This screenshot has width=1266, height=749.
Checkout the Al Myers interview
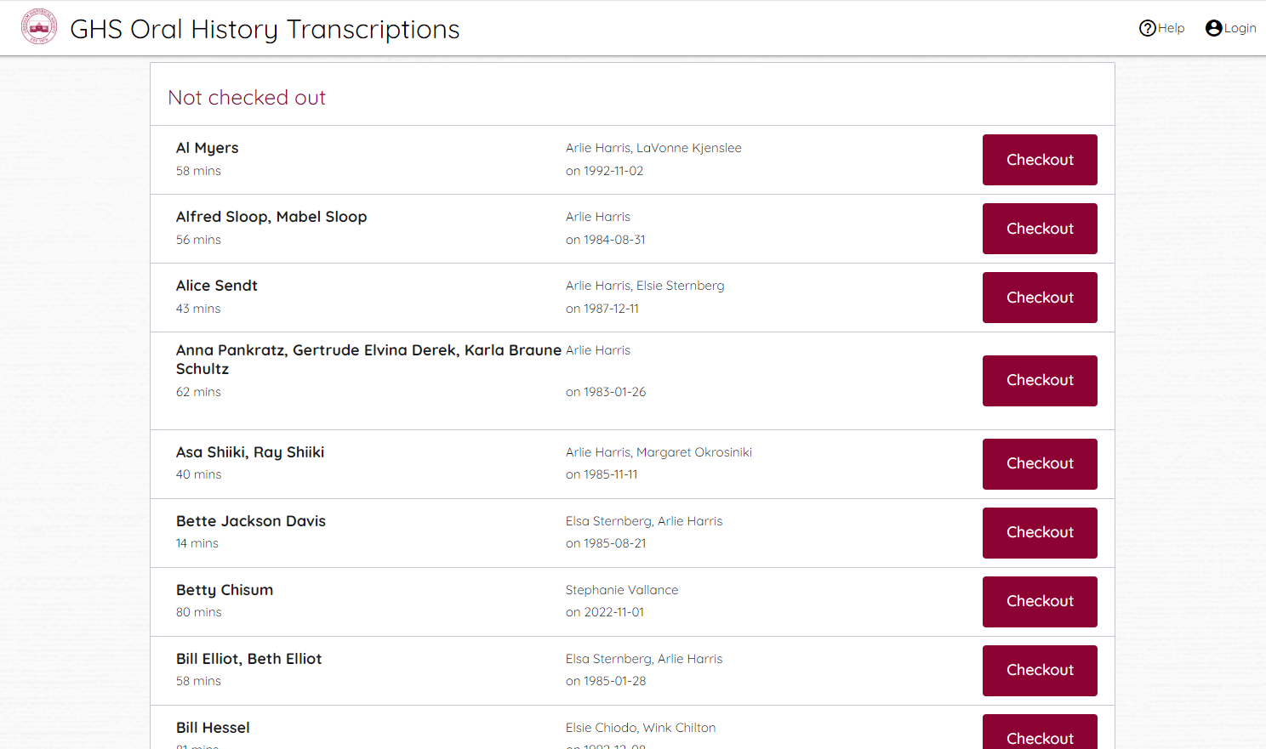[x=1039, y=160]
